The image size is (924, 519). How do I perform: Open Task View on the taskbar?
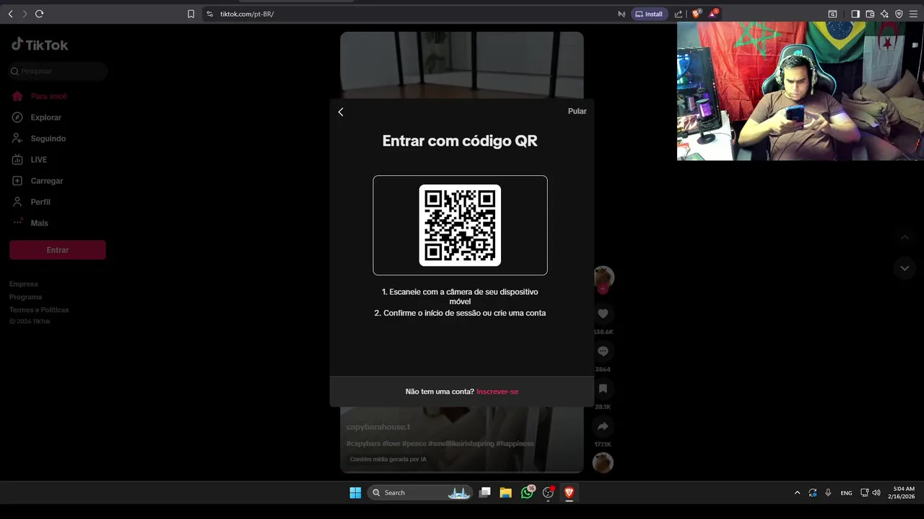click(485, 492)
